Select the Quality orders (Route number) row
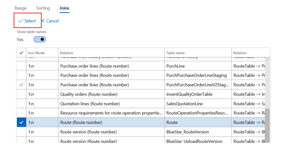 [89, 94]
